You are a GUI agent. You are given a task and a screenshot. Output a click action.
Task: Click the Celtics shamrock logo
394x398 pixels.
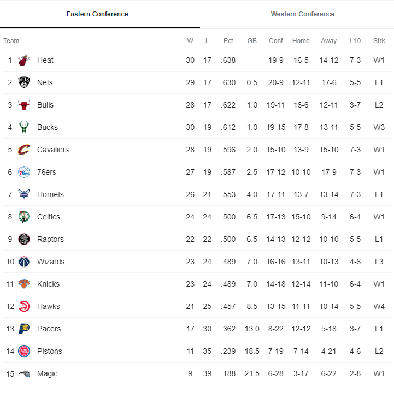point(24,217)
